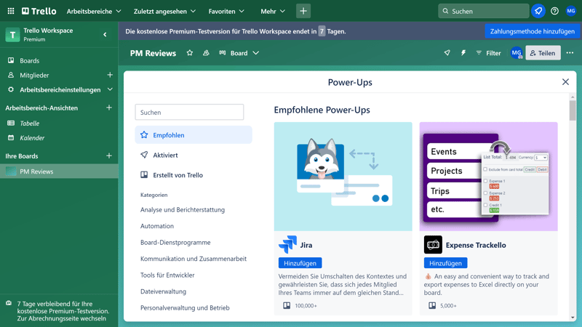Add a member with plus next to Mitglieder
The height and width of the screenshot is (327, 582).
coord(110,75)
